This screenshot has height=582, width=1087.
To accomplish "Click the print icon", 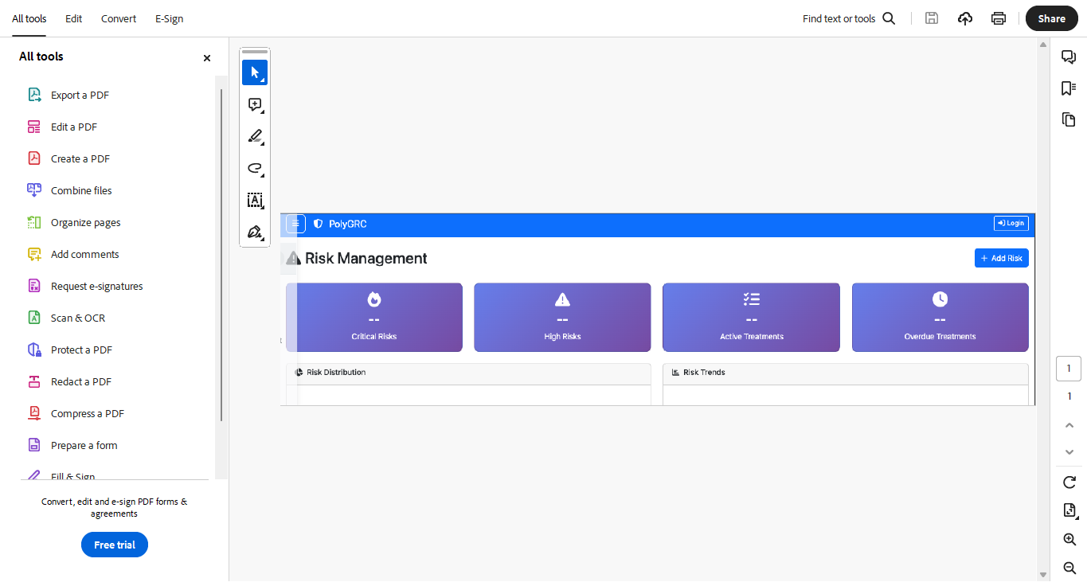I will (999, 18).
